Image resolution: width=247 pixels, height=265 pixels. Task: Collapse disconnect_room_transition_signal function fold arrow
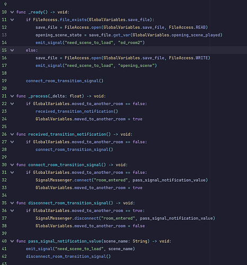(12, 203)
